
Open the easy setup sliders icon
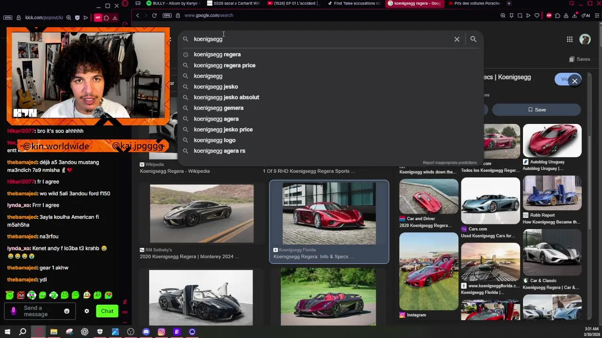click(x=598, y=15)
